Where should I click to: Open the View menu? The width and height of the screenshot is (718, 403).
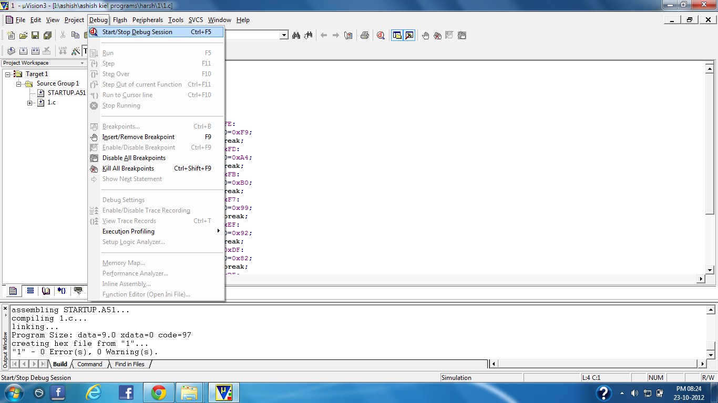(x=53, y=20)
